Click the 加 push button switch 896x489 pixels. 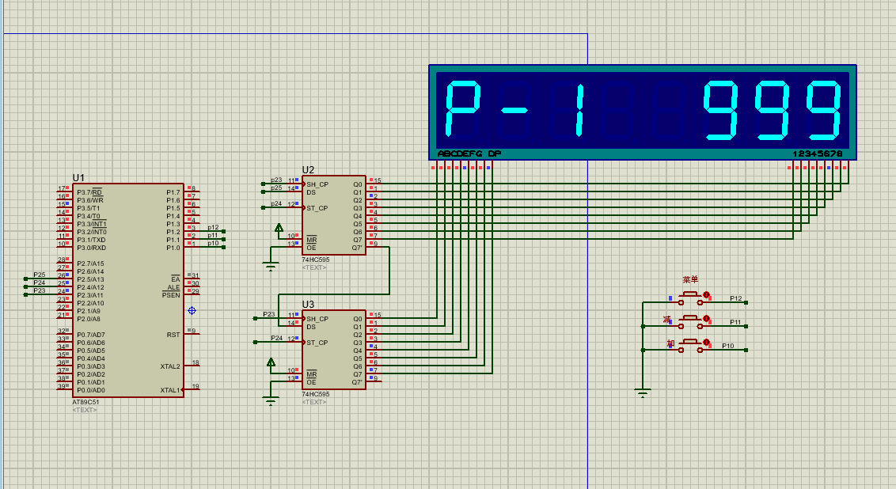point(690,346)
